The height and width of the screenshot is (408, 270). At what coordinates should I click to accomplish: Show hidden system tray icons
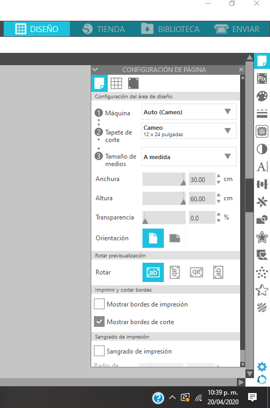[x=172, y=398]
